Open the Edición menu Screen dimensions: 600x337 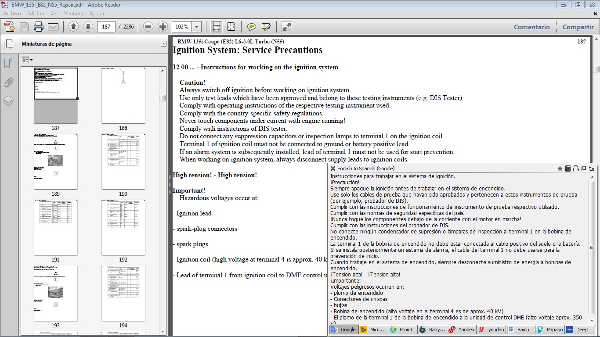coord(36,14)
